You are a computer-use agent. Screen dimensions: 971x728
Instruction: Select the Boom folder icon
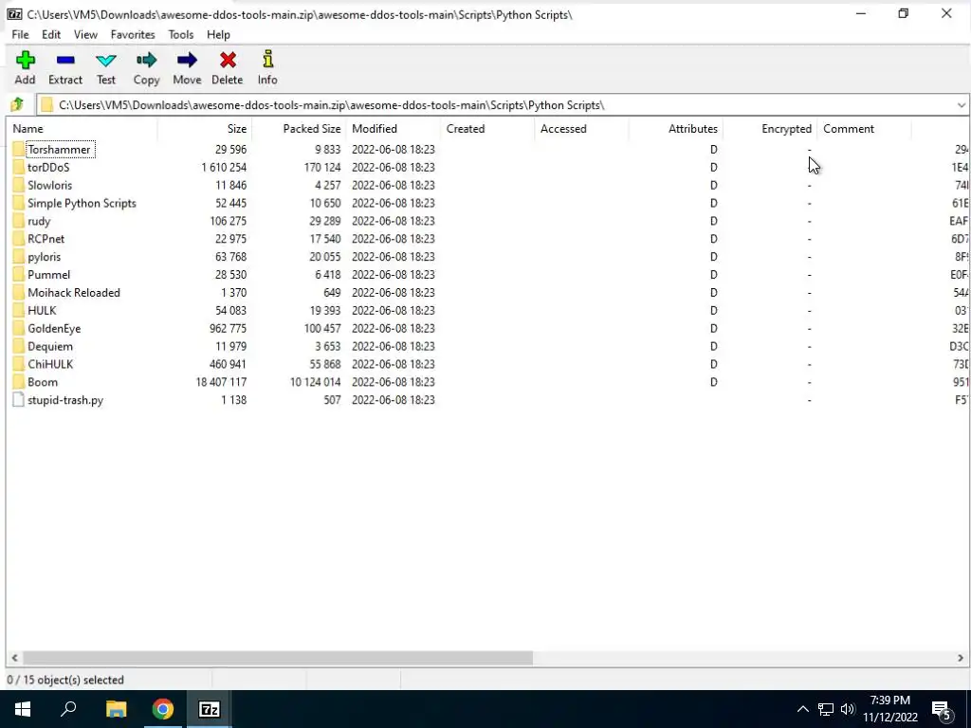[x=19, y=383]
